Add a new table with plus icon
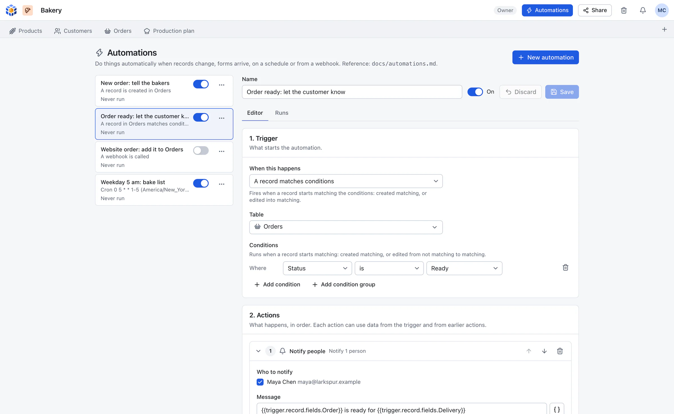 664,29
